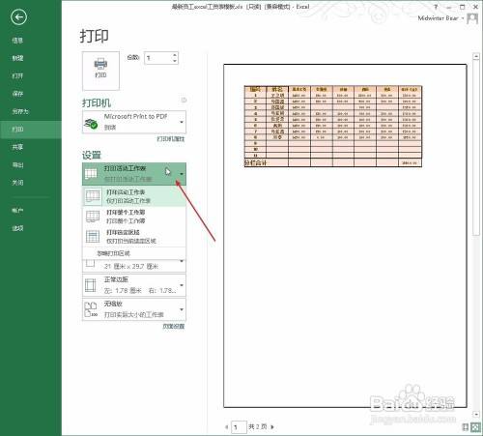
Task: Click the 正常边距 margins icon
Action: click(91, 285)
